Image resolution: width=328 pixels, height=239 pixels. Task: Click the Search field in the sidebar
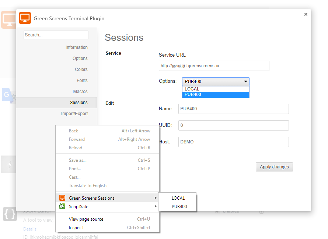[56, 35]
